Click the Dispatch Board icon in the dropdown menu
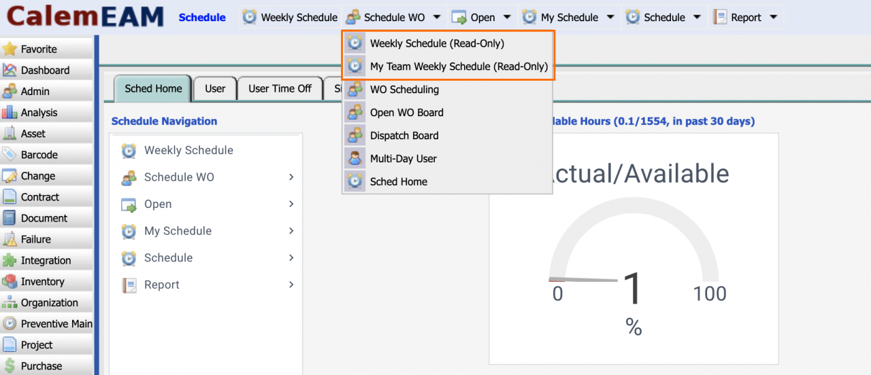871x375 pixels. pyautogui.click(x=355, y=135)
